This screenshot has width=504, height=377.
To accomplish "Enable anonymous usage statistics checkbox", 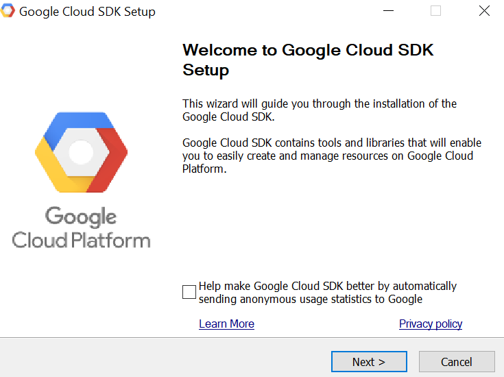I will coord(189,292).
